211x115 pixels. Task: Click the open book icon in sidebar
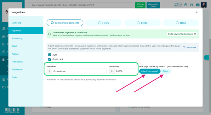(4, 87)
